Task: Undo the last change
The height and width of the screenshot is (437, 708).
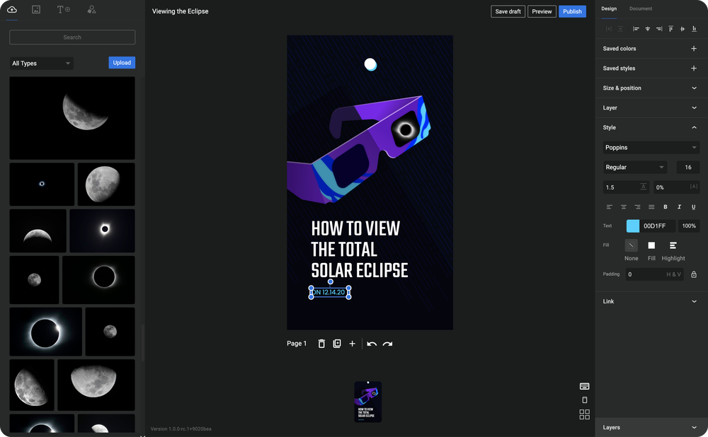Action: (372, 343)
